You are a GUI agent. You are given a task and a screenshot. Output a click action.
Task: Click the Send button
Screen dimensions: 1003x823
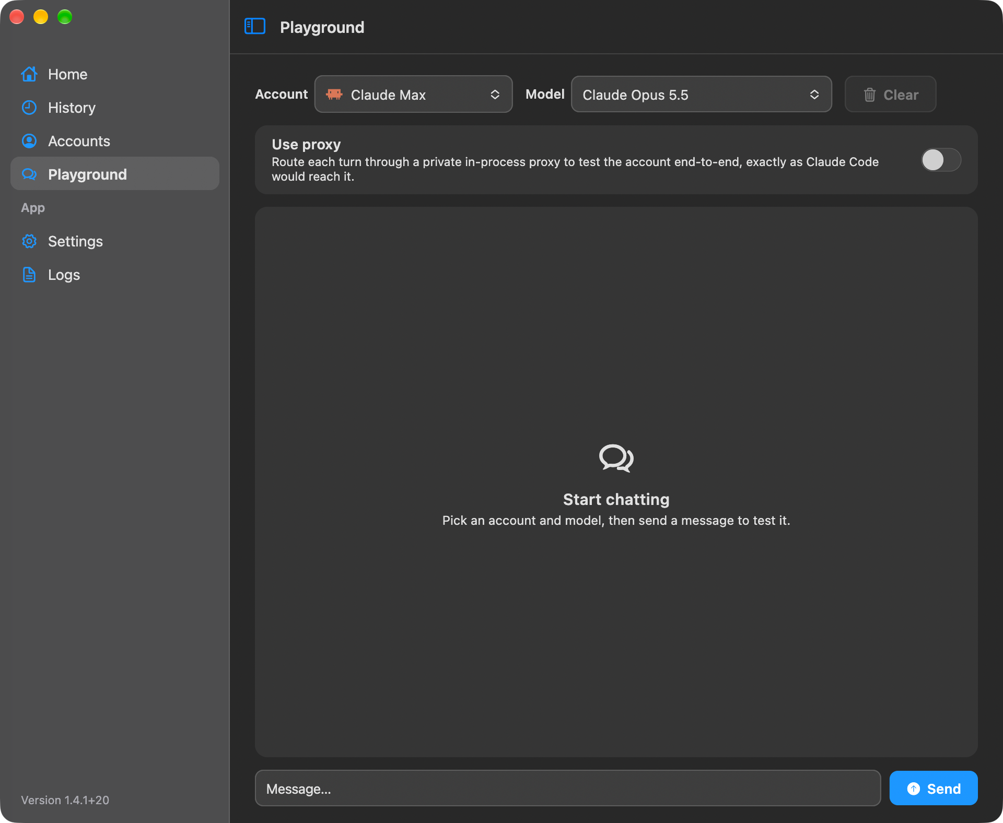pyautogui.click(x=934, y=788)
